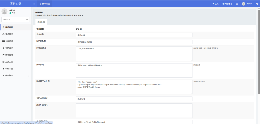Open 活动管理 in the sidebar
Viewport: 260px width, 124px height.
9,55
